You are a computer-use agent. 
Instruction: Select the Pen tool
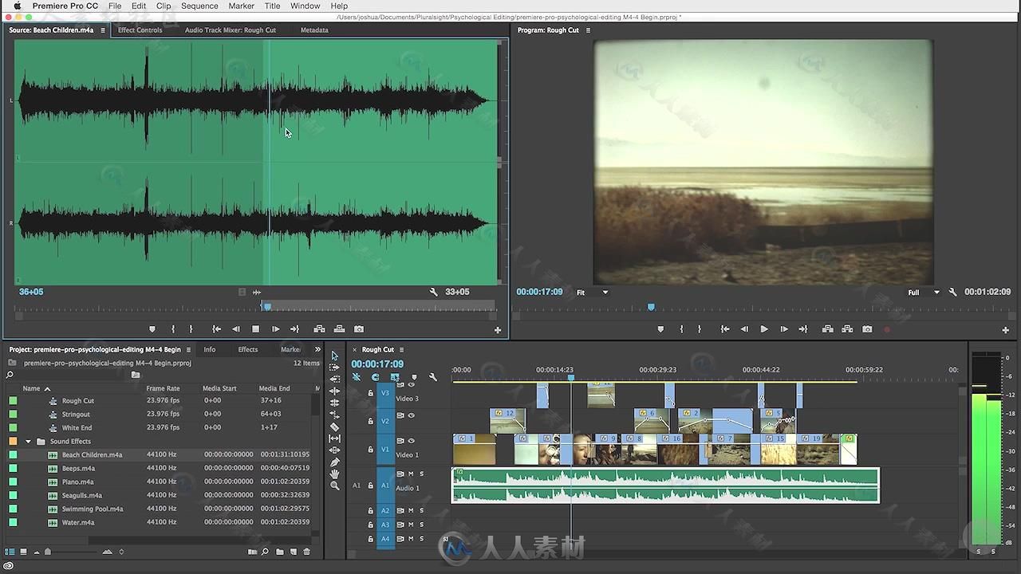pyautogui.click(x=335, y=462)
